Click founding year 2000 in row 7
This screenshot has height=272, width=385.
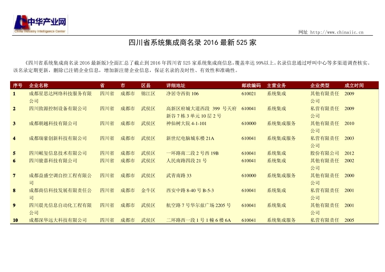[x=349, y=176]
